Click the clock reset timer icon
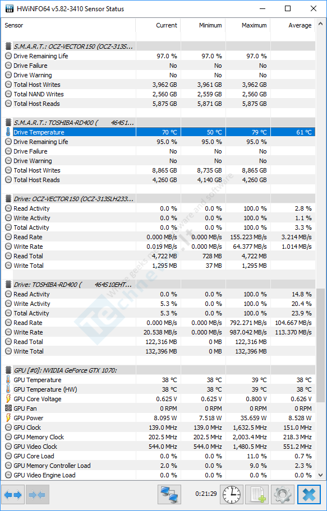Image resolution: width=327 pixels, height=511 pixels. [232, 495]
